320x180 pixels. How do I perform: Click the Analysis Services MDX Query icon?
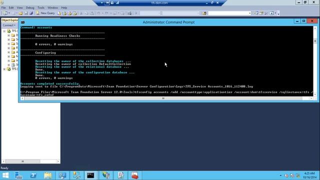point(64,13)
